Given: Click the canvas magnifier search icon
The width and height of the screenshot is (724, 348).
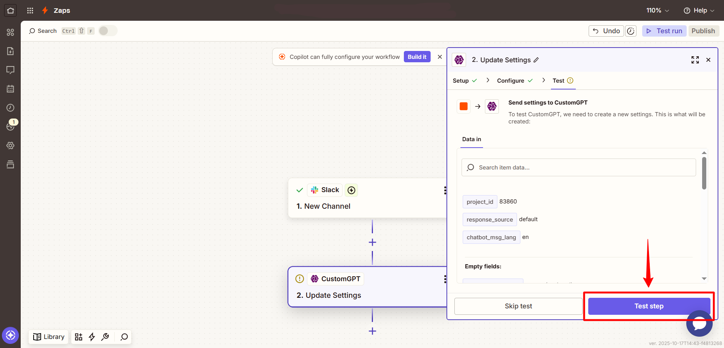Looking at the screenshot, I should pos(124,337).
